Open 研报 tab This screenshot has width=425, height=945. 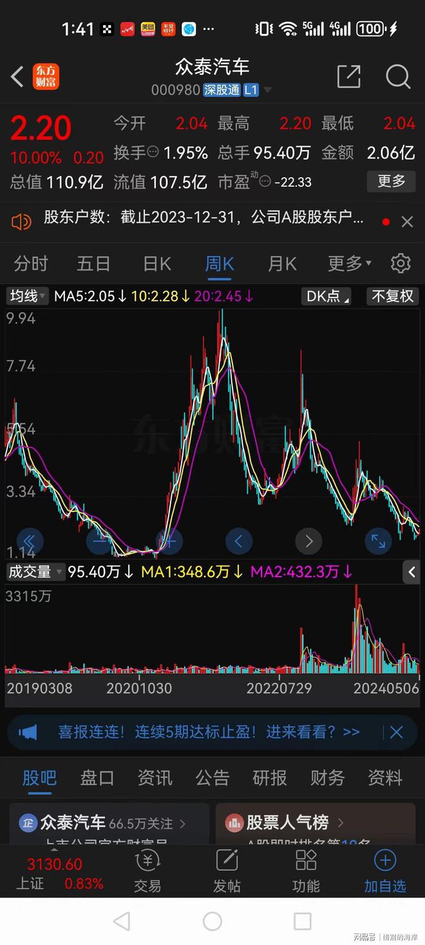click(270, 778)
